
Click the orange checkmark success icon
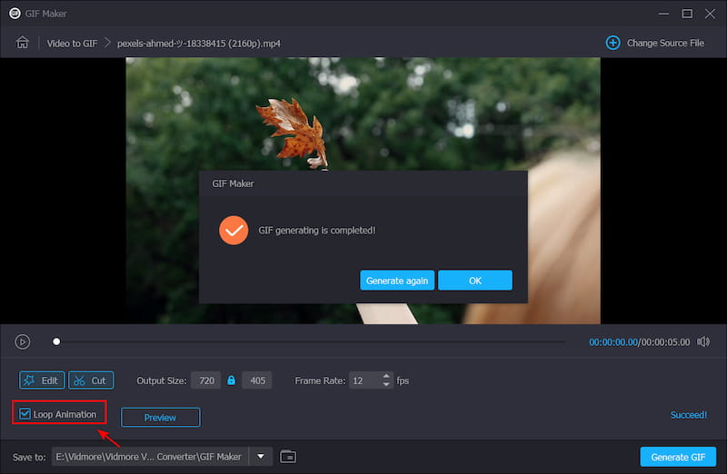click(234, 231)
